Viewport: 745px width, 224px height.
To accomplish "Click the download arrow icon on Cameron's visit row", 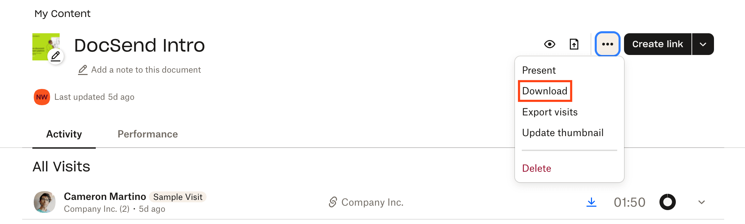I will point(592,202).
